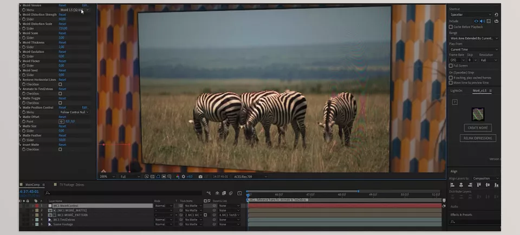Open the Follow Control Null dropdown
Screen dimensions: 520x235
point(74,112)
